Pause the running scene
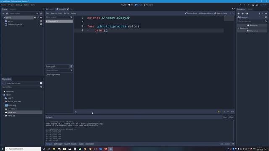 (x=245, y=5)
